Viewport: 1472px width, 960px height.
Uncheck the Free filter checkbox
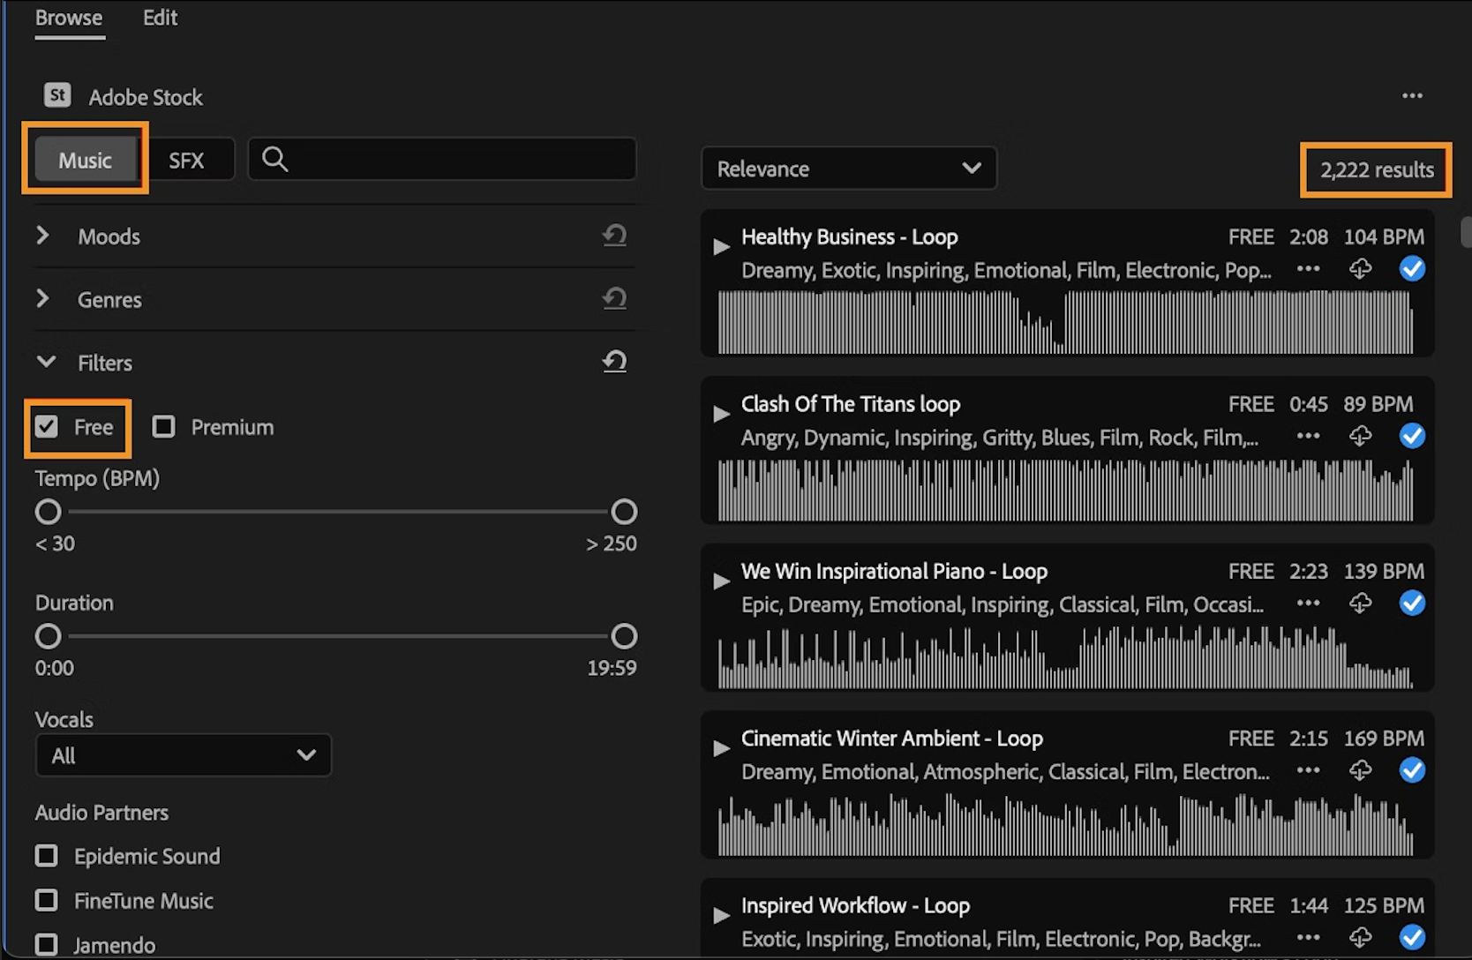(47, 427)
